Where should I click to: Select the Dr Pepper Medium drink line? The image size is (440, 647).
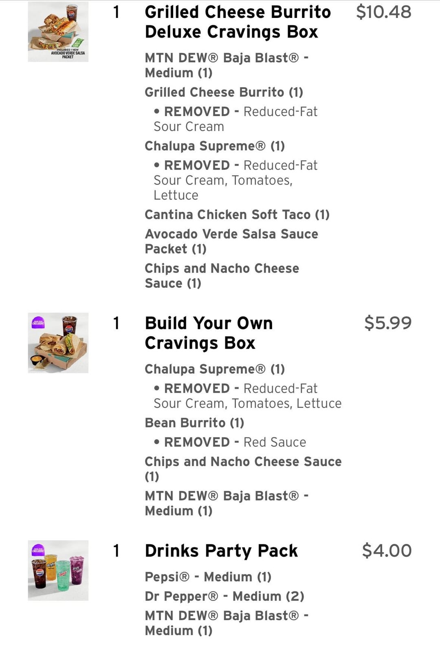(224, 596)
